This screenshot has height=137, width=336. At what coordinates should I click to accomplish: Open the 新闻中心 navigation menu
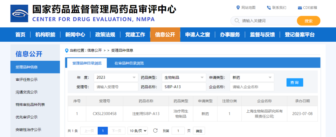tap(75, 35)
